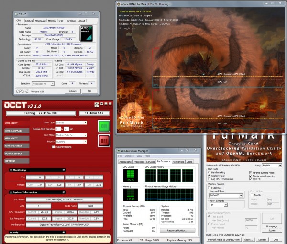The height and width of the screenshot is (244, 287).
Task: Open CPU-Z Processor Selection dropdown
Action: pos(43,84)
